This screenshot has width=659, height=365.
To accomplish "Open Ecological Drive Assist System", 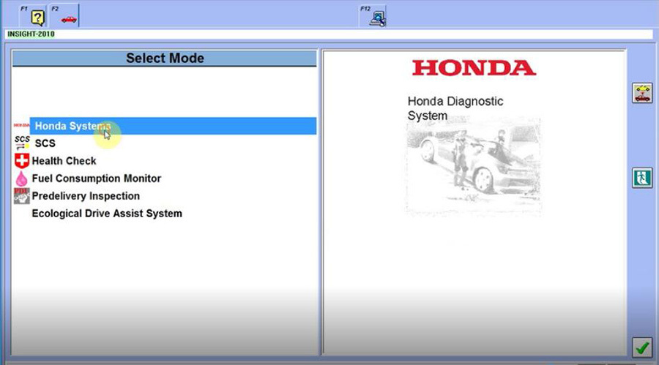I will (107, 214).
